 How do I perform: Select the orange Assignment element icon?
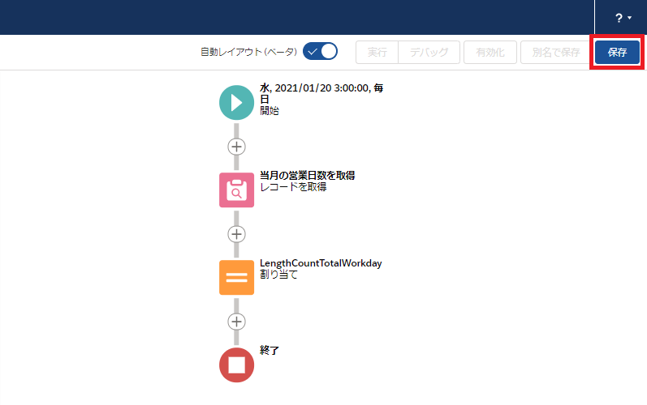click(236, 277)
